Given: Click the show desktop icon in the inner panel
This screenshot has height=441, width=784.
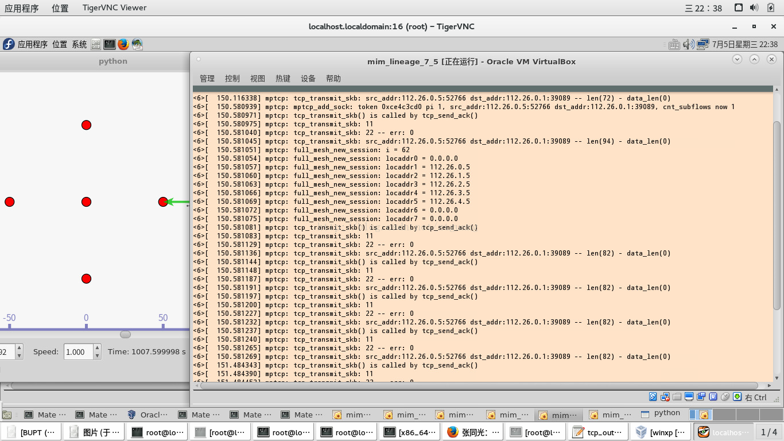Looking at the screenshot, I should pos(7,415).
